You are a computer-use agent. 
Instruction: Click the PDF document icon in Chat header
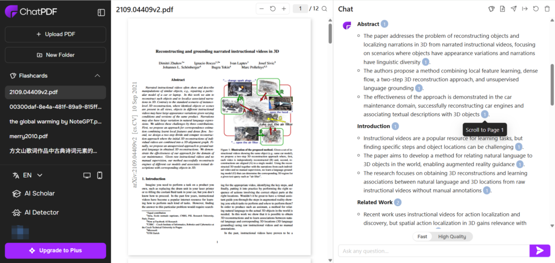tap(502, 9)
